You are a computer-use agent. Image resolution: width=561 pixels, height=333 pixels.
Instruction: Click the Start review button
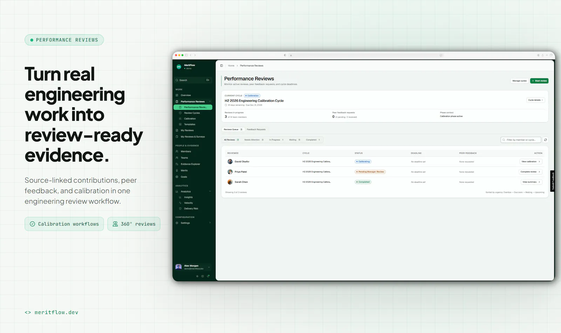539,81
